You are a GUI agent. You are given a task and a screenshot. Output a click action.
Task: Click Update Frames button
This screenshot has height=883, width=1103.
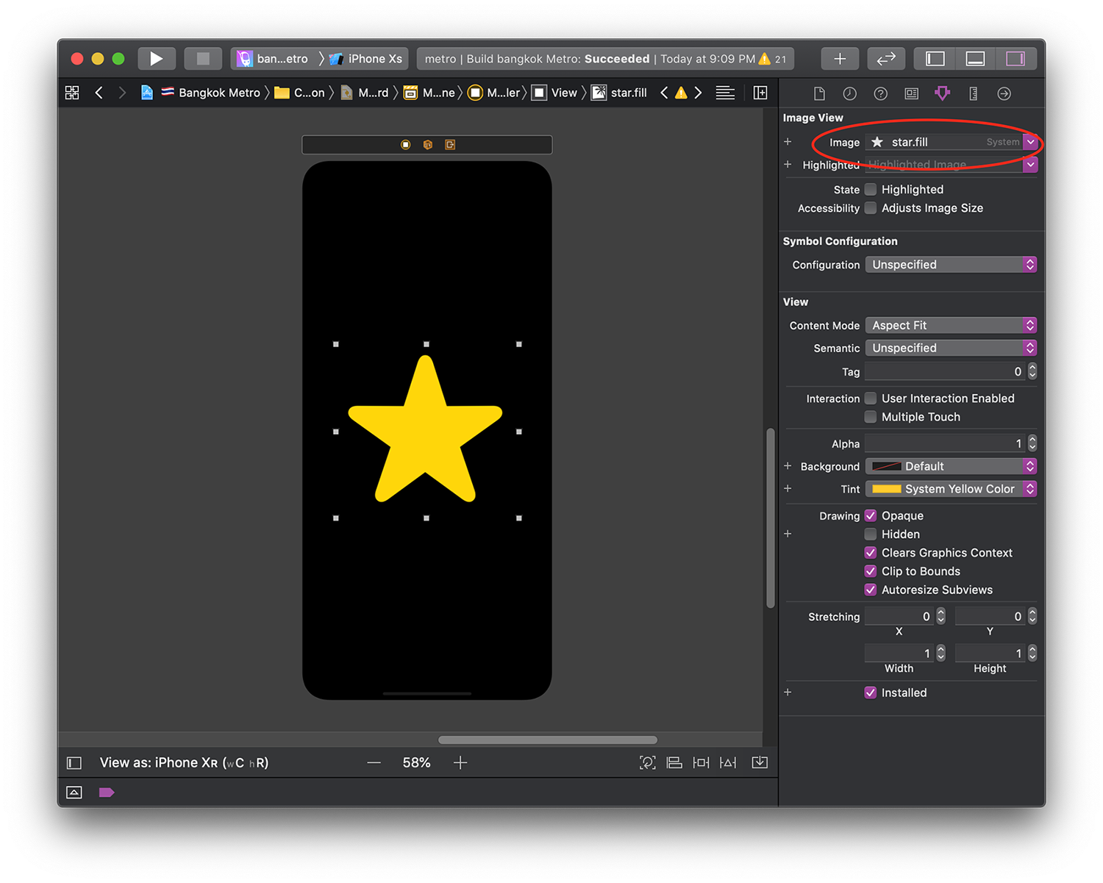pyautogui.click(x=647, y=763)
